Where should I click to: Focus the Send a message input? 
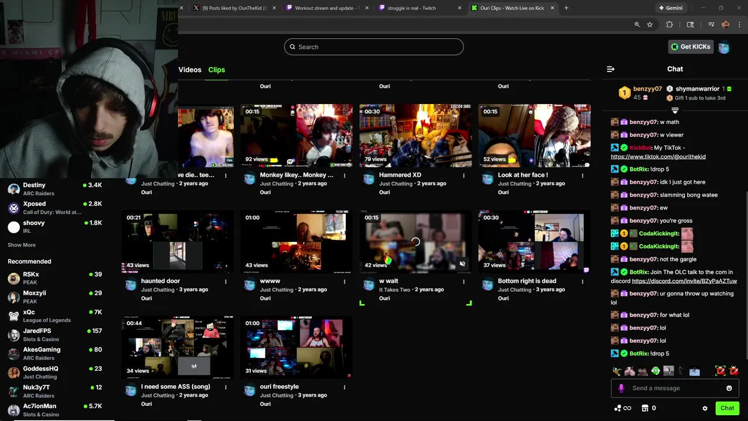click(x=674, y=388)
